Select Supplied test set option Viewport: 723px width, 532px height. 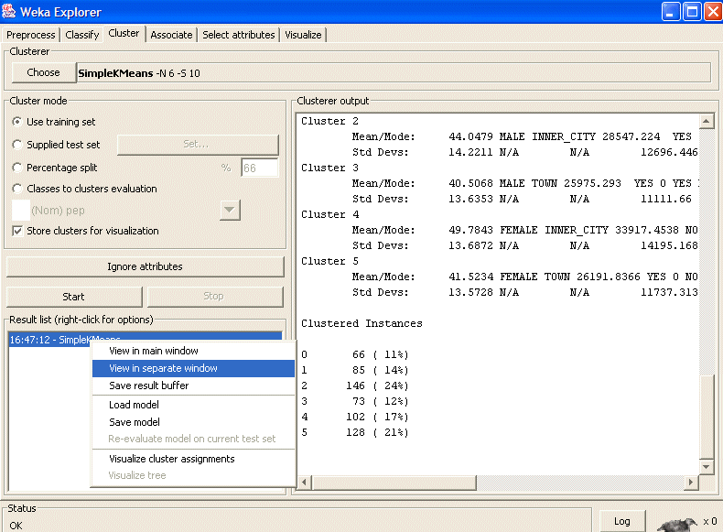[x=17, y=145]
